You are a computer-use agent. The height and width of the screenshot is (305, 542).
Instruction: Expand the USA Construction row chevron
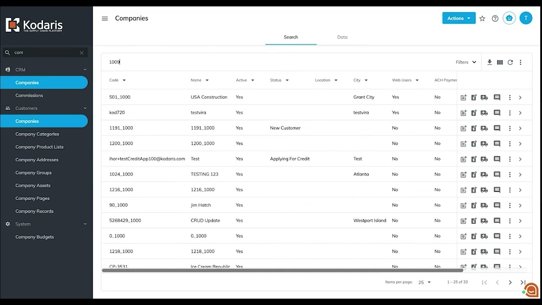tap(520, 97)
